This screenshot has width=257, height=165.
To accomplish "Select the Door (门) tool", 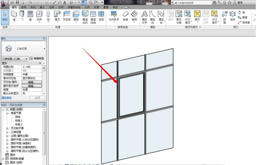I will pyautogui.click(x=22, y=16).
